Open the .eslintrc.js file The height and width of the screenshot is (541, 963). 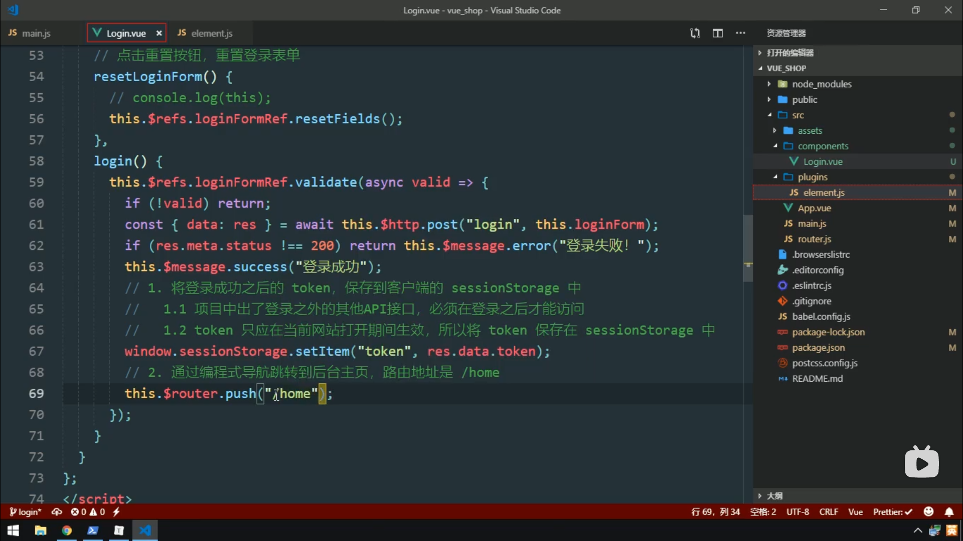pos(858,286)
